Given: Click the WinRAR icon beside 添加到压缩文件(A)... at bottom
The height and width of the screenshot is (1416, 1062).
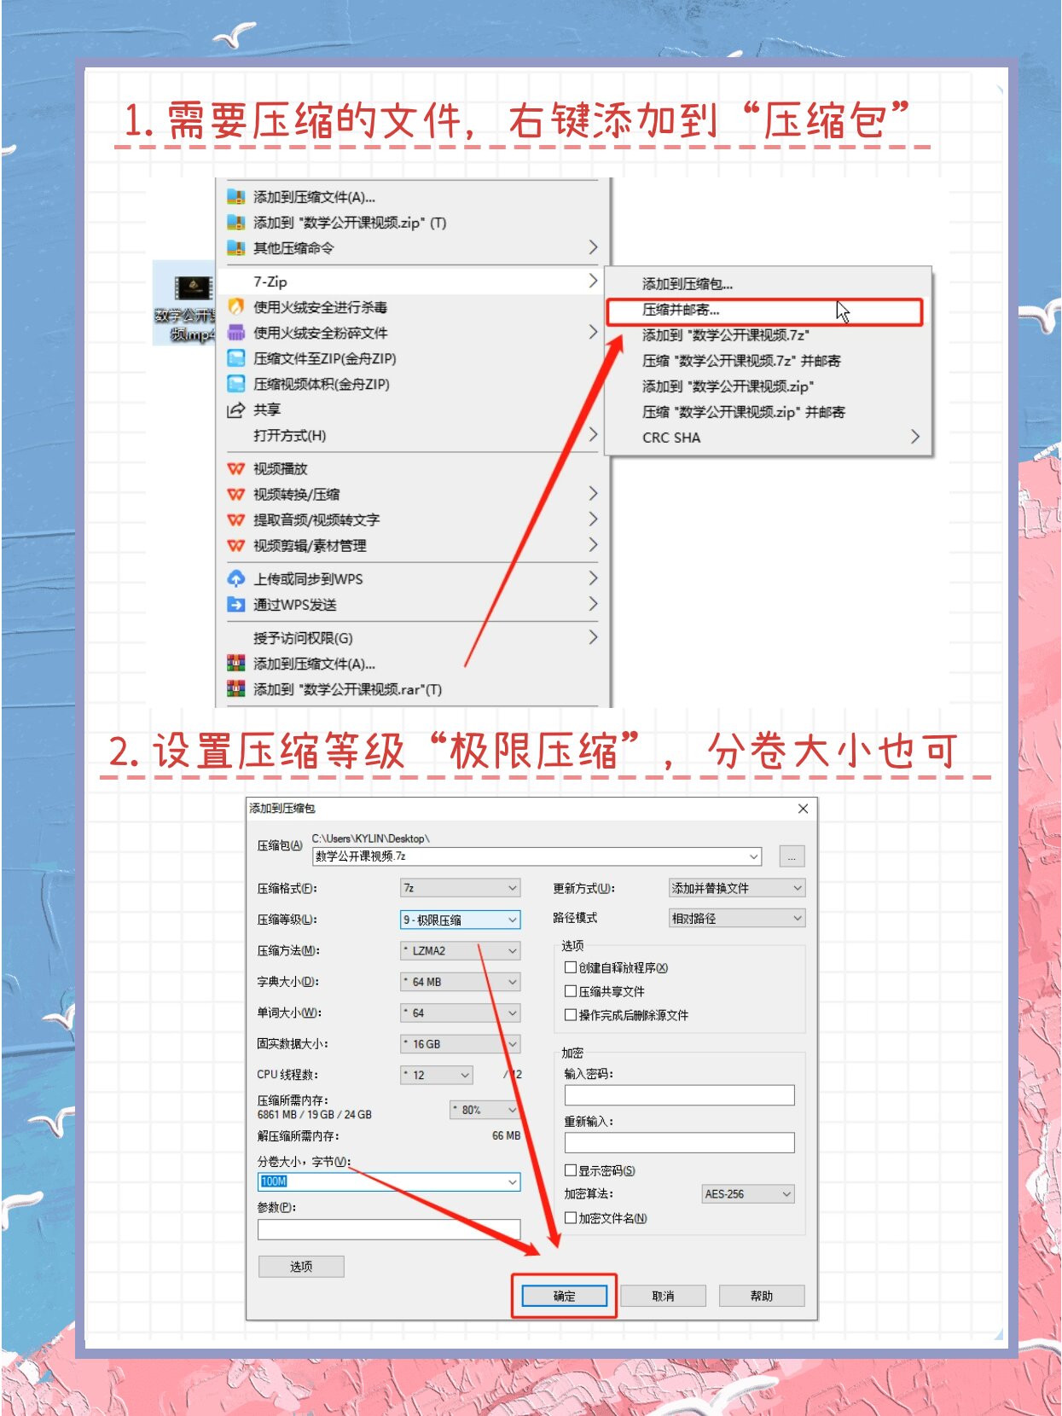Looking at the screenshot, I should (235, 663).
